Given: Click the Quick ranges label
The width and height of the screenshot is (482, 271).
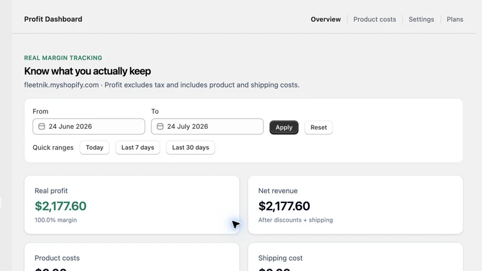Looking at the screenshot, I should 53,148.
